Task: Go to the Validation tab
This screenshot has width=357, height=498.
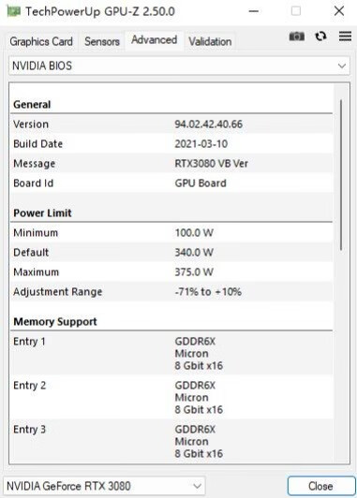Action: [210, 41]
